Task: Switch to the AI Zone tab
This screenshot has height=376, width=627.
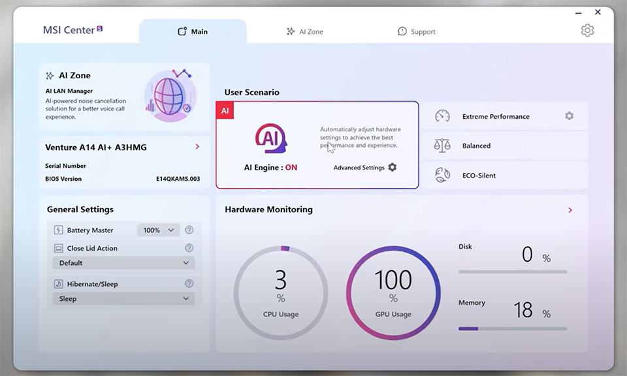Action: click(305, 31)
